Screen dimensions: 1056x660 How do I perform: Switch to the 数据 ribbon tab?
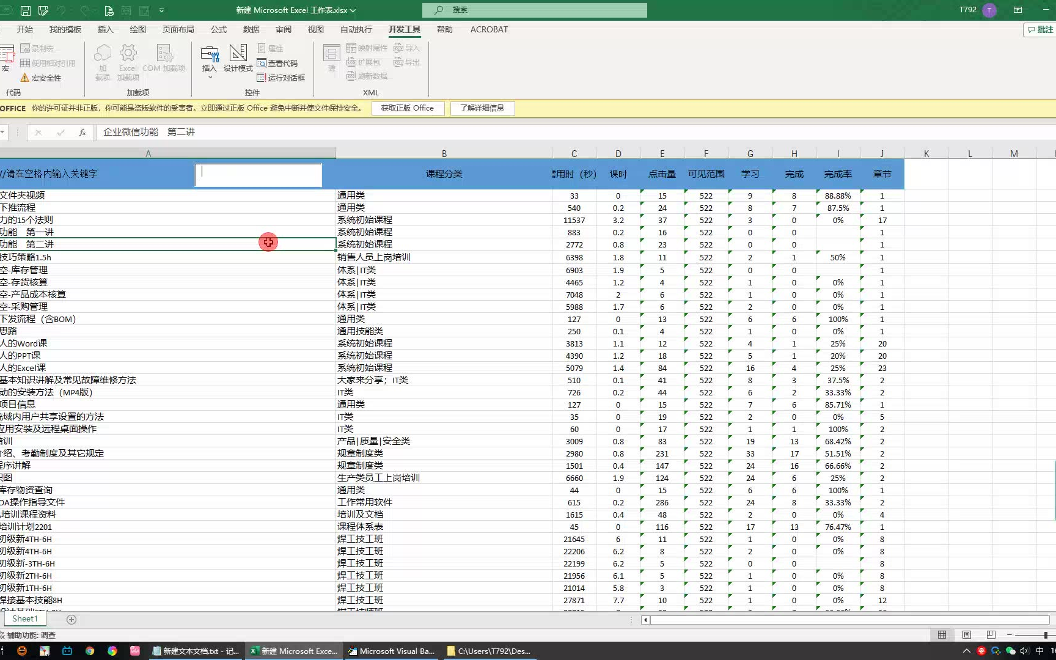point(250,29)
